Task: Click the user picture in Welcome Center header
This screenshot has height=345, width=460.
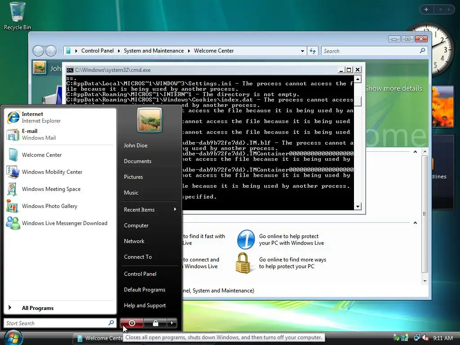Action: 40,67
